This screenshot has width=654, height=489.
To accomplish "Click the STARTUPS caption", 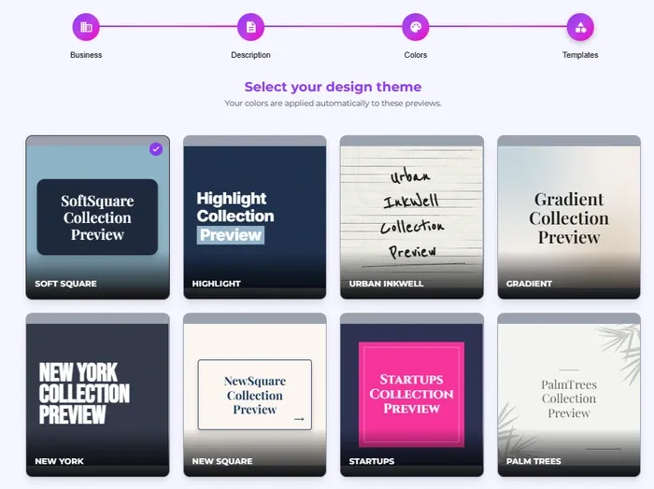I will pyautogui.click(x=372, y=462).
